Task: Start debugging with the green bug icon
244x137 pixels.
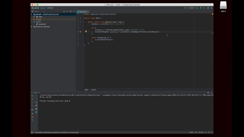Action: (201, 8)
